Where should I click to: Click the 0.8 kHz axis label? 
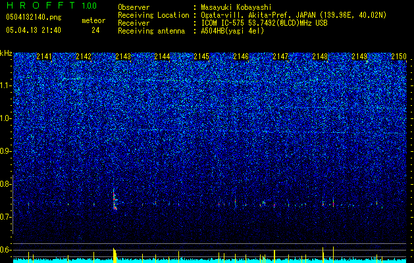click(x=6, y=184)
